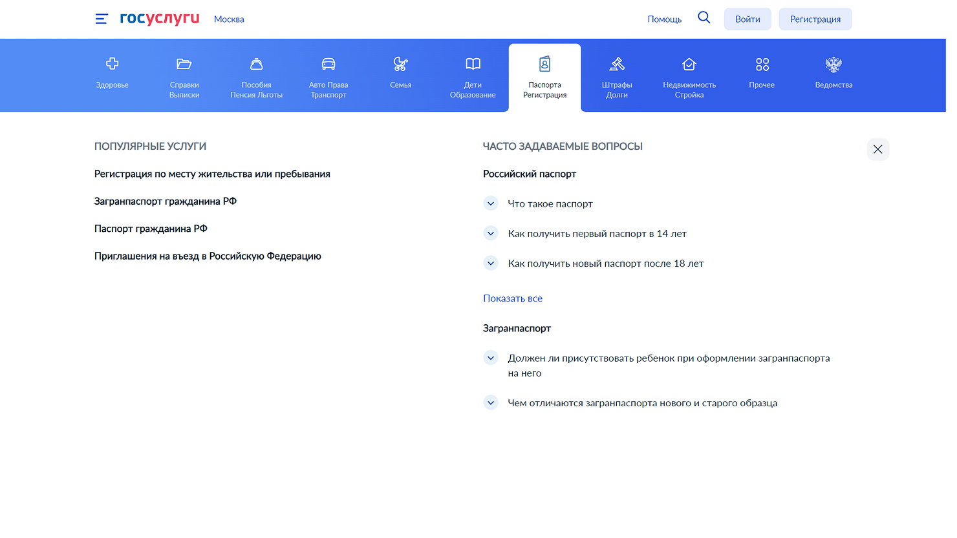Open "Загранпаспорт гражданина РФ" service
Image resolution: width=957 pixels, height=538 pixels.
tap(166, 202)
